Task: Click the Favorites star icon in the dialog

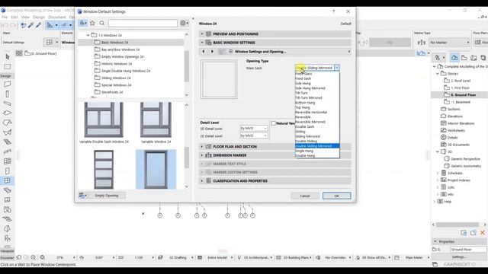Action: [92, 23]
